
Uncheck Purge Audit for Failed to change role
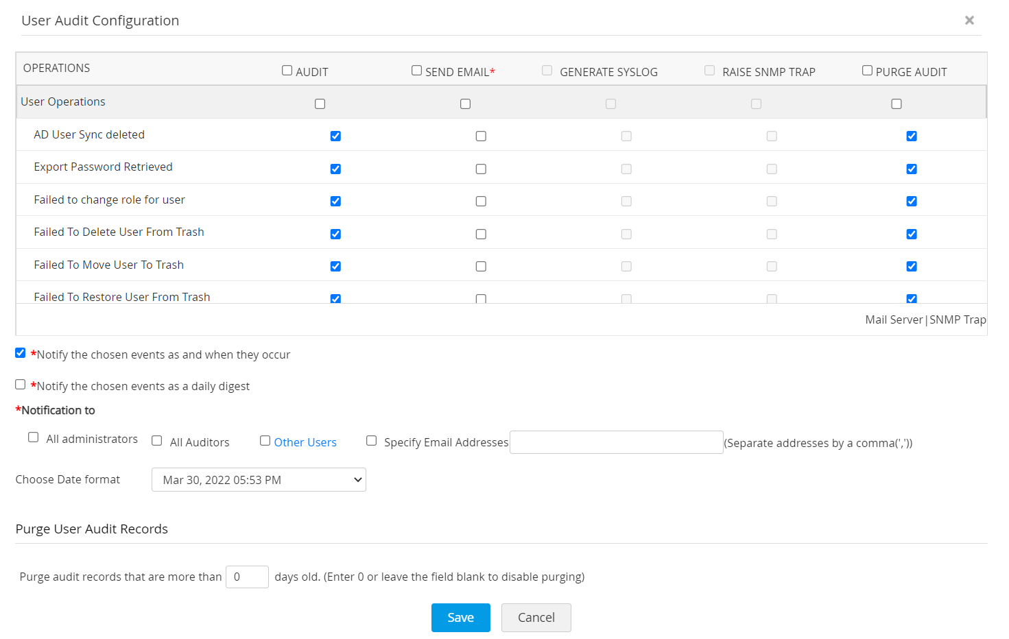pos(912,202)
